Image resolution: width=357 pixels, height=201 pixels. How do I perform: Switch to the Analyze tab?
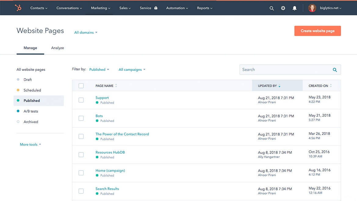click(x=57, y=48)
